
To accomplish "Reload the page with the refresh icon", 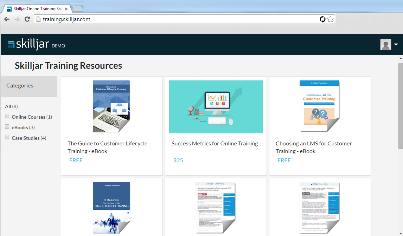I will click(x=27, y=19).
